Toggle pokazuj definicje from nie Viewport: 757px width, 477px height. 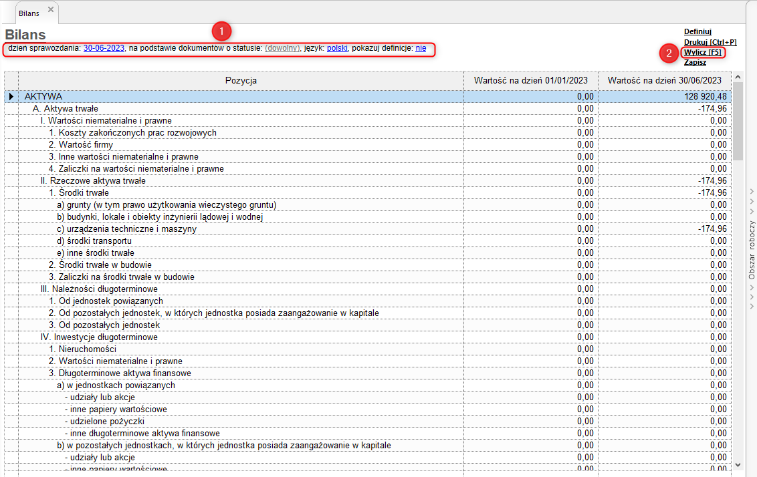421,49
